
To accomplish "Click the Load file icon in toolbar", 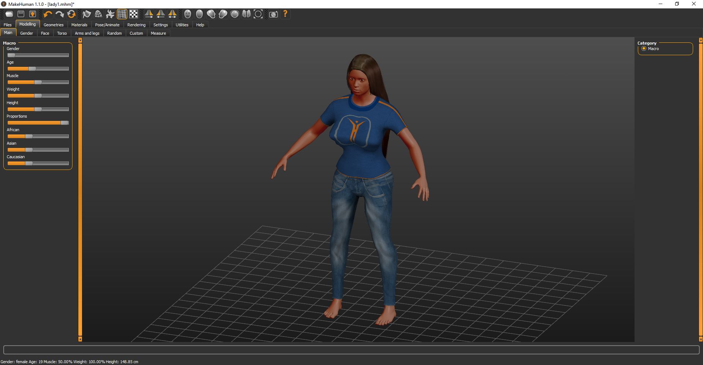I will 9,14.
